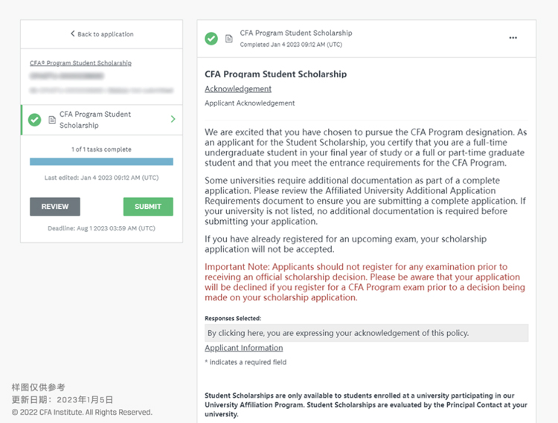Click the acknowledgement response selected box

pyautogui.click(x=366, y=333)
